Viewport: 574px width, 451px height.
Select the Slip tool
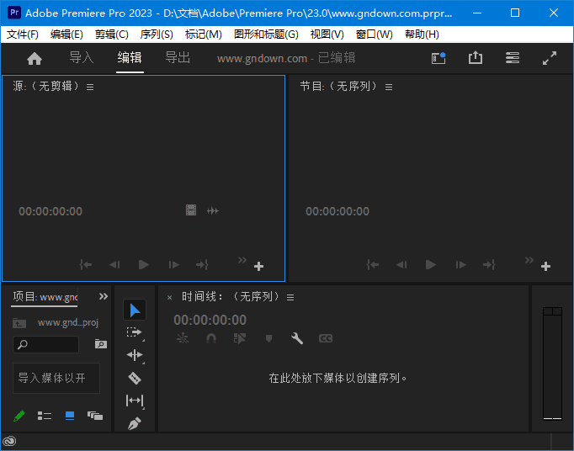135,401
